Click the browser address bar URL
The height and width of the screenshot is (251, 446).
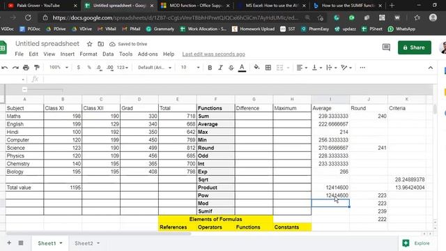click(x=175, y=17)
